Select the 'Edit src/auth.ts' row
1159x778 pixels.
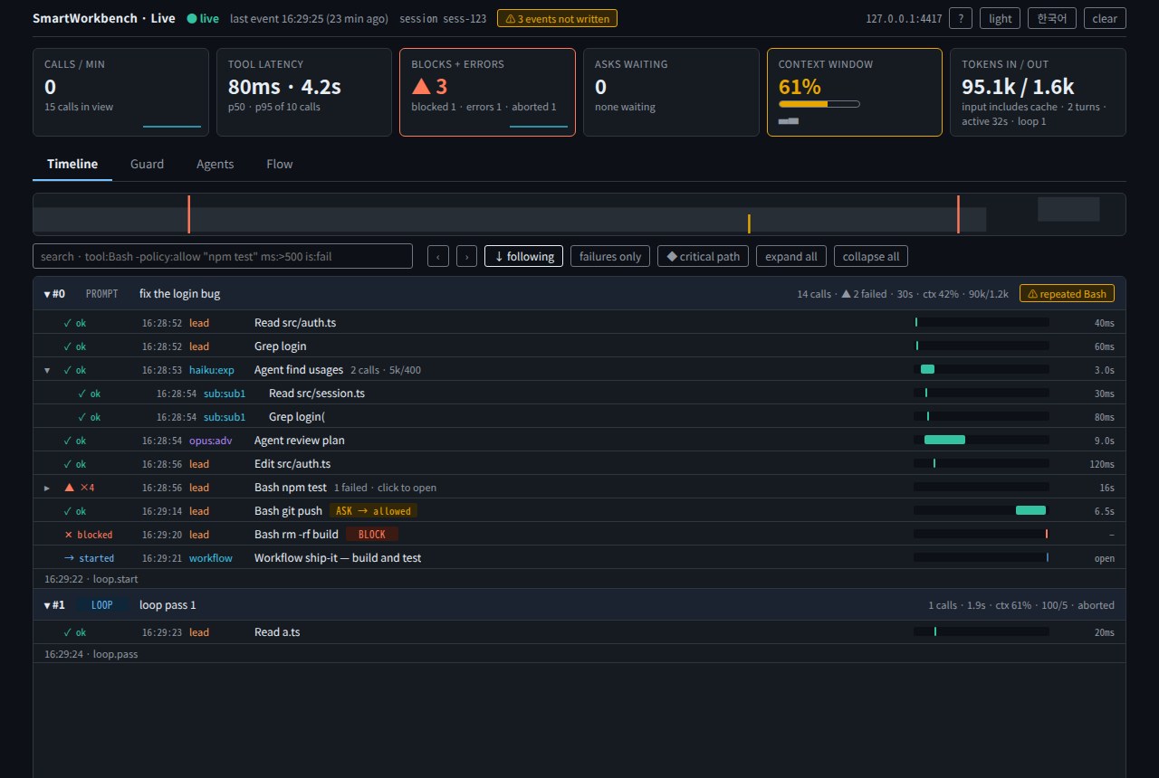click(x=579, y=464)
